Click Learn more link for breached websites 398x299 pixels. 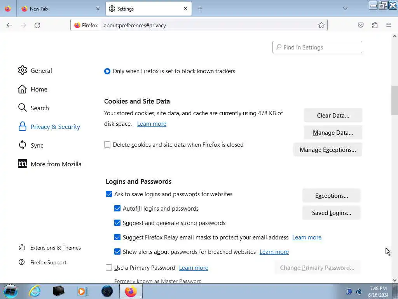(274, 252)
